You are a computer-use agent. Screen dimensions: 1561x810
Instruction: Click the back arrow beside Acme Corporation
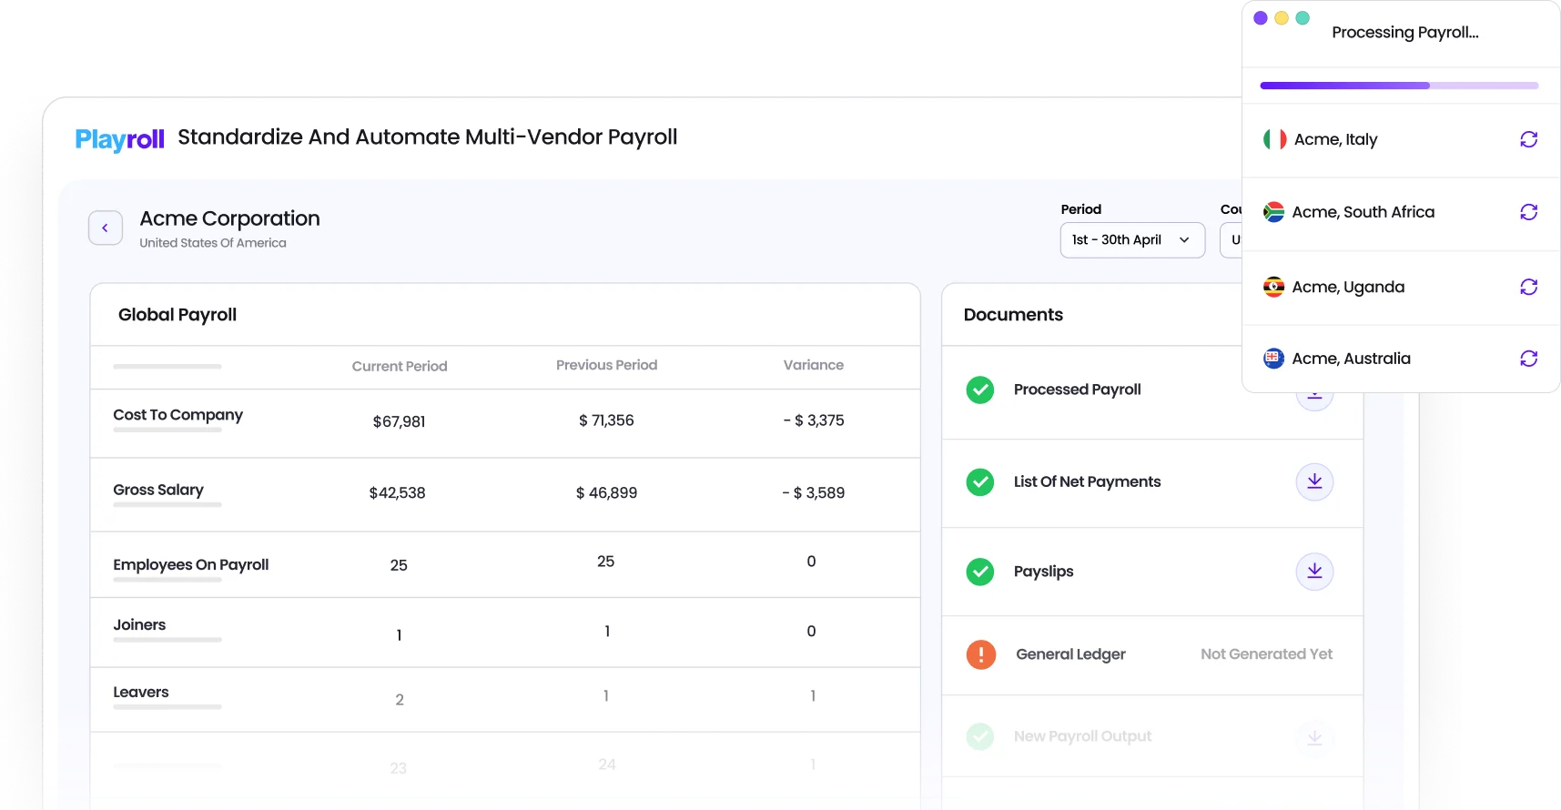click(106, 228)
